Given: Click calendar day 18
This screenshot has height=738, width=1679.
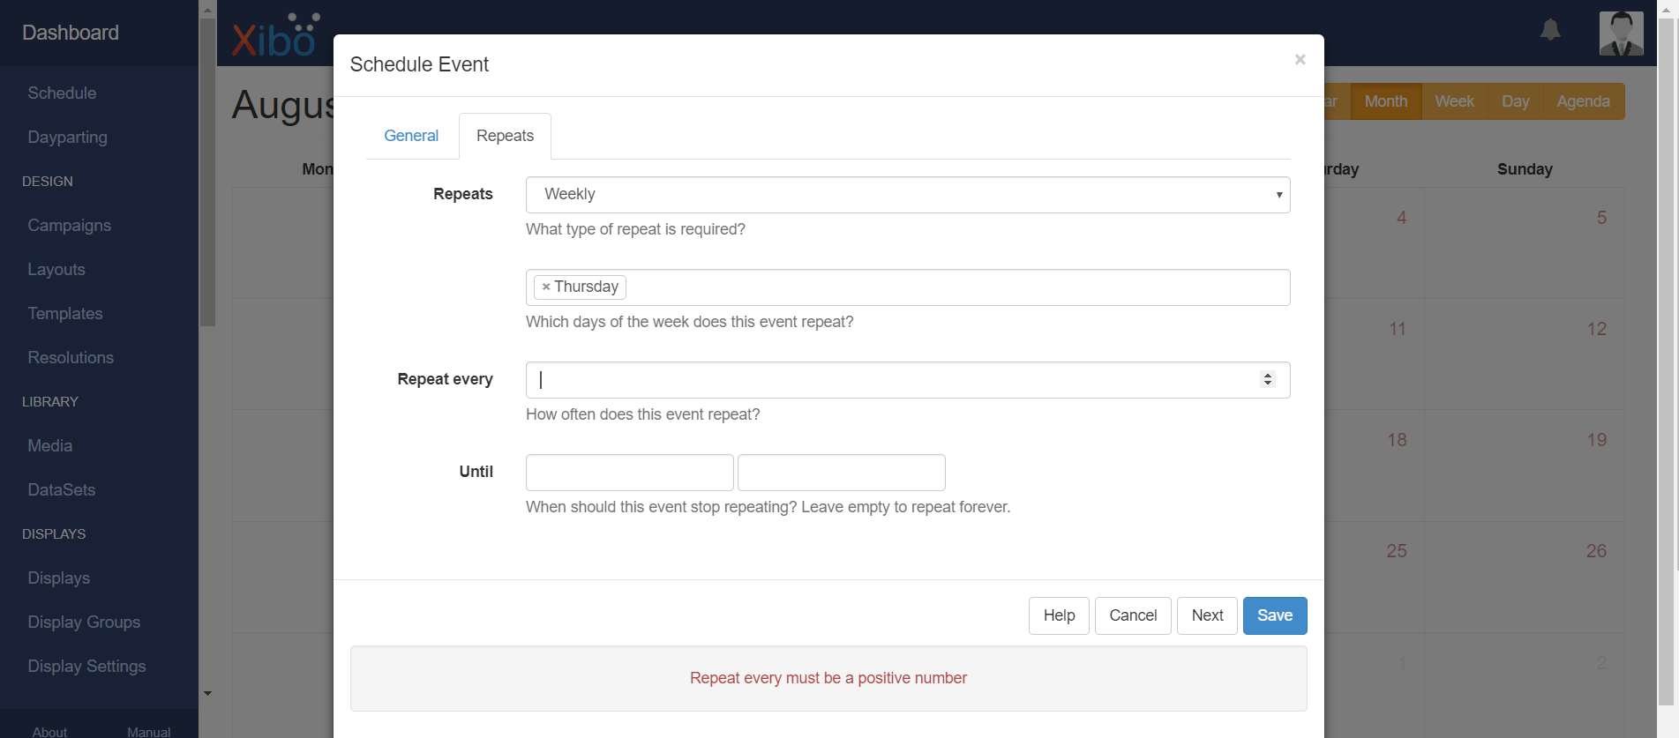Looking at the screenshot, I should (1397, 440).
